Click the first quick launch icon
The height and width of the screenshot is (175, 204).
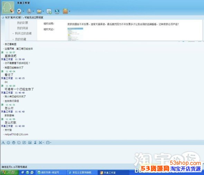point(23,173)
